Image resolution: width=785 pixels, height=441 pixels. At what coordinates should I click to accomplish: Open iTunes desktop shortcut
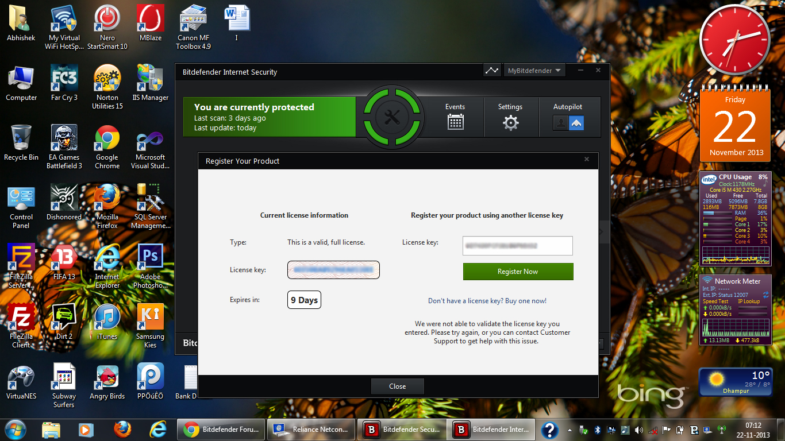(x=107, y=322)
